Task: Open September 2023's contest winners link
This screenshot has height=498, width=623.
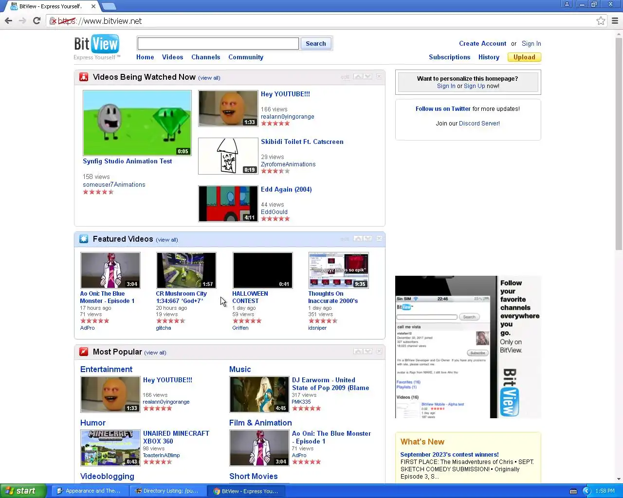Action: coord(449,455)
